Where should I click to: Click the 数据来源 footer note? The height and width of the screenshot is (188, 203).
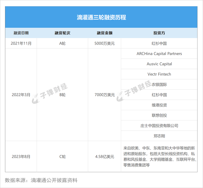coord(41,180)
